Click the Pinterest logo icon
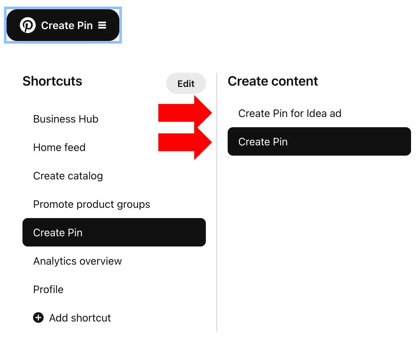This screenshot has height=339, width=417. tap(28, 25)
